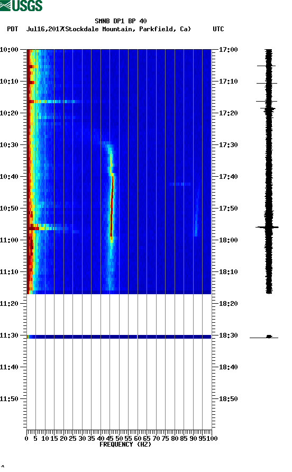
Task: Click the '18:00' UTC time label
Action: pyautogui.click(x=228, y=240)
